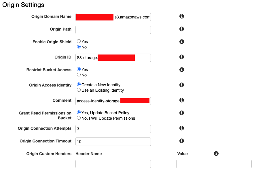Click info icon for Origin Access Identity

182,85
